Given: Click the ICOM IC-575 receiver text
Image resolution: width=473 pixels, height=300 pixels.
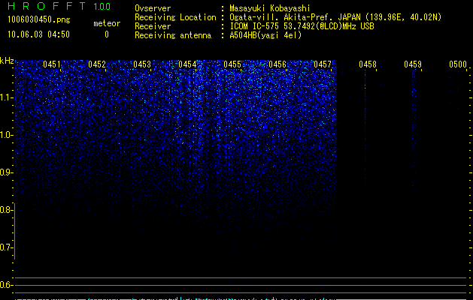Looking at the screenshot, I should pyautogui.click(x=302, y=26).
